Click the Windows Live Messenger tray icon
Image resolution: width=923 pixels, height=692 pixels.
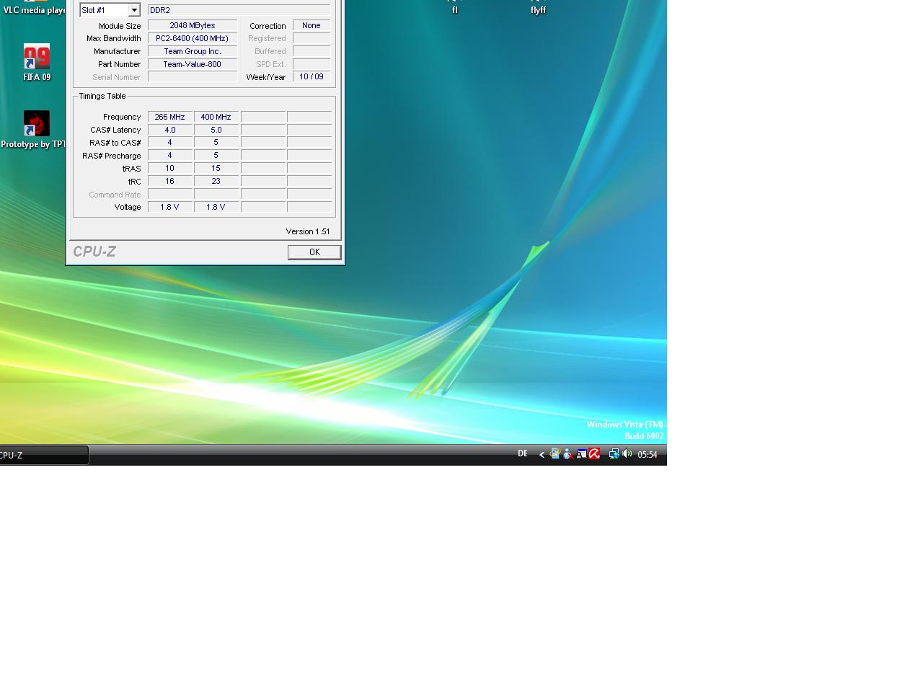[x=568, y=454]
